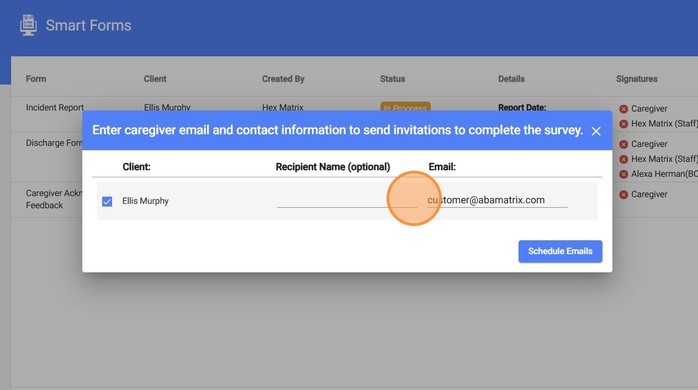Close the caregiver email dialog
698x390 pixels.
[596, 131]
